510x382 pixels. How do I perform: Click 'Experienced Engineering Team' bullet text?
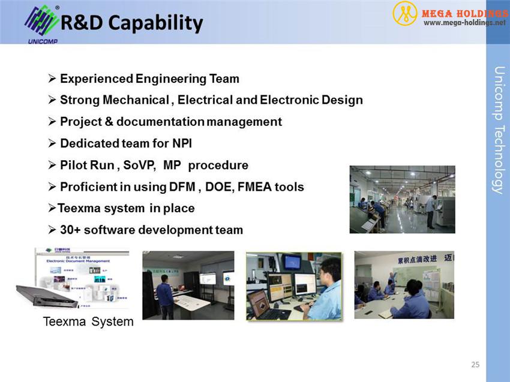point(149,79)
